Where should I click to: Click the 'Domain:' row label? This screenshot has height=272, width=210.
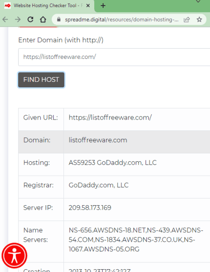(x=37, y=140)
